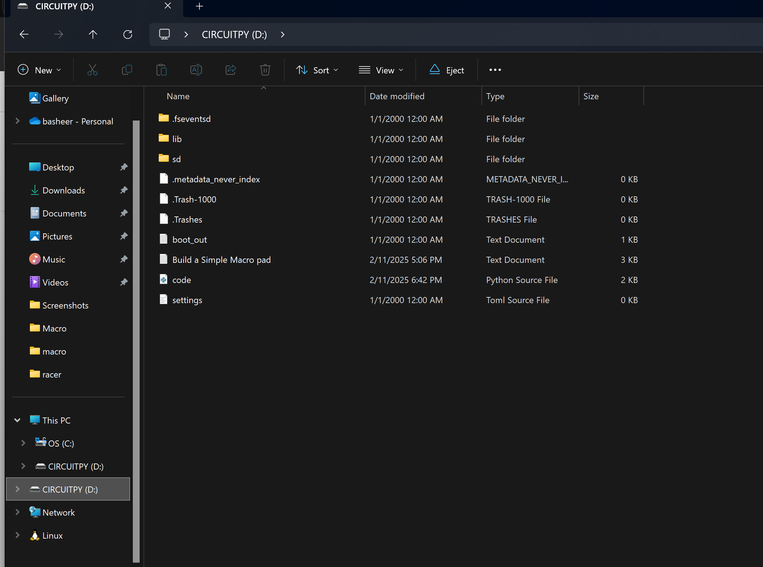Viewport: 763px width, 567px height.
Task: Click the Eject button
Action: coord(447,70)
